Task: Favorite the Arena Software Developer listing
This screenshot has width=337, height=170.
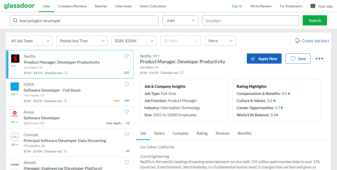Action: 127,112
